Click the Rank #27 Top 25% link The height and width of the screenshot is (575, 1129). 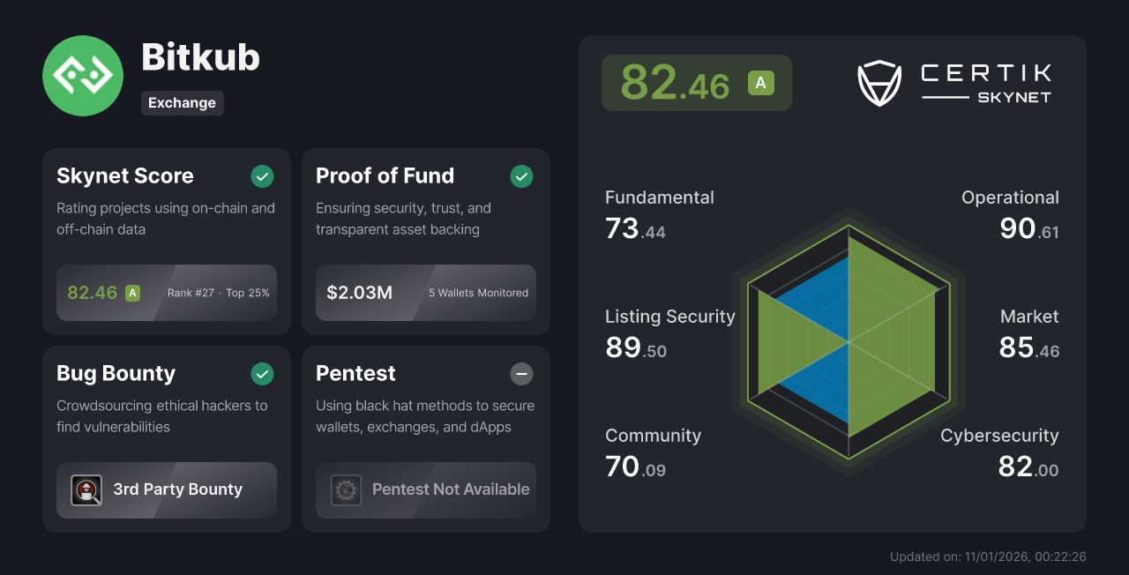point(217,293)
